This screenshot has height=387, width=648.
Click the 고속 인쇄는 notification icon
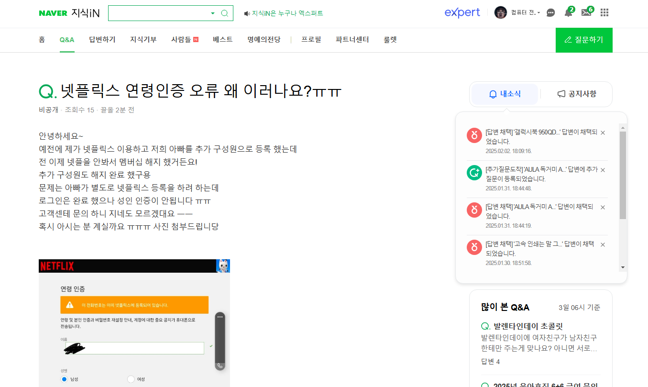(474, 247)
